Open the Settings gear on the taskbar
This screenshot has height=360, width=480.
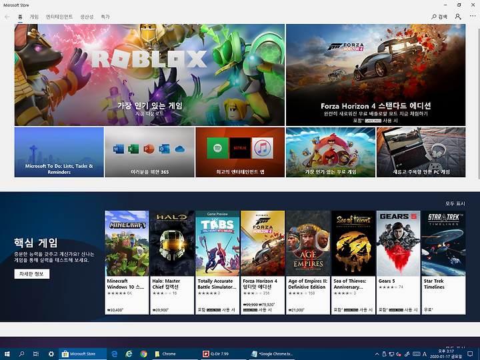(51, 354)
